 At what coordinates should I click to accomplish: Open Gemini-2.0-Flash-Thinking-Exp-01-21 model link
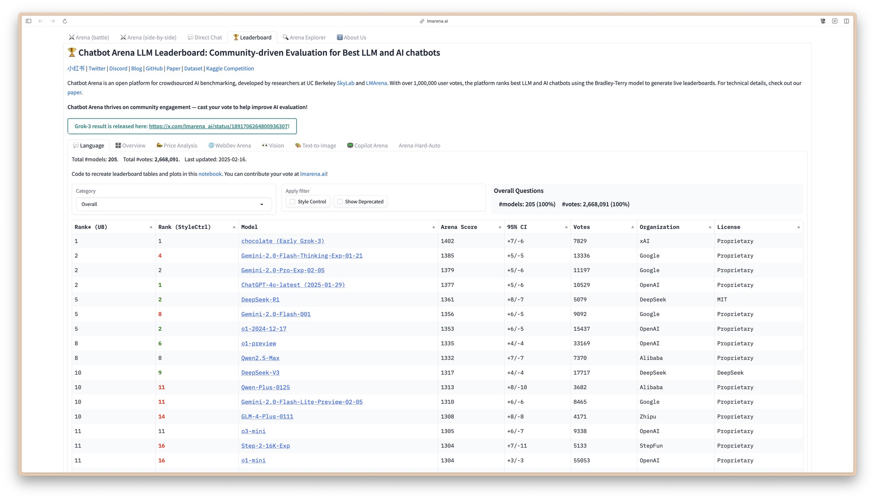pos(302,256)
